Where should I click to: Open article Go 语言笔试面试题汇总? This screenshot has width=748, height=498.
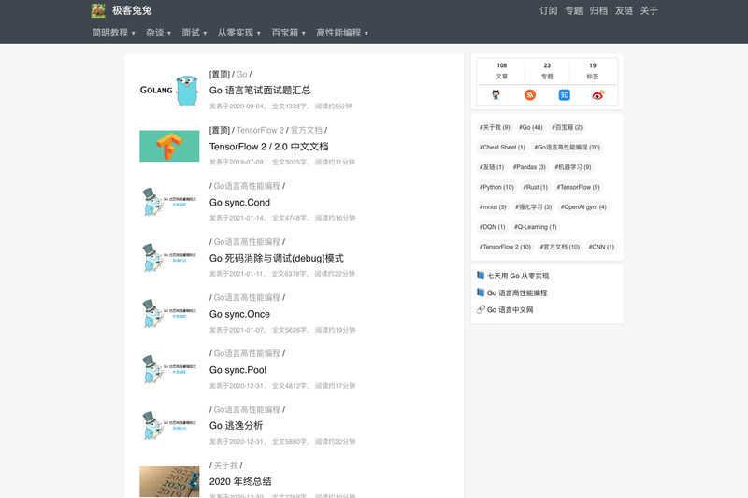tap(260, 90)
